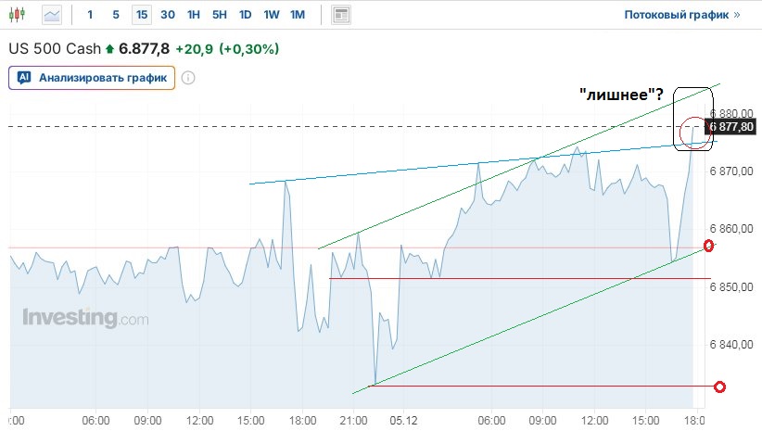Image resolution: width=762 pixels, height=431 pixels.
Task: Switch to the 15 minute timeframe
Action: pyautogui.click(x=141, y=15)
